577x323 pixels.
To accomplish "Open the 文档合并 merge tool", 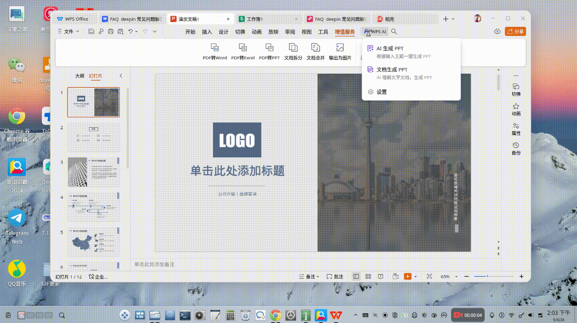I will 316,52.
